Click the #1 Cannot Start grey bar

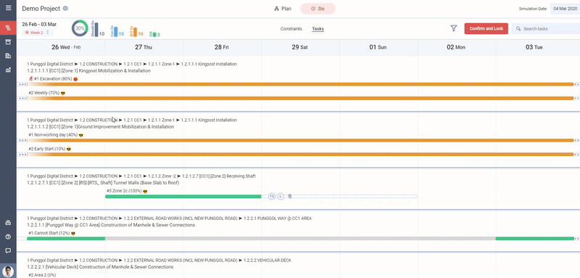point(300,239)
